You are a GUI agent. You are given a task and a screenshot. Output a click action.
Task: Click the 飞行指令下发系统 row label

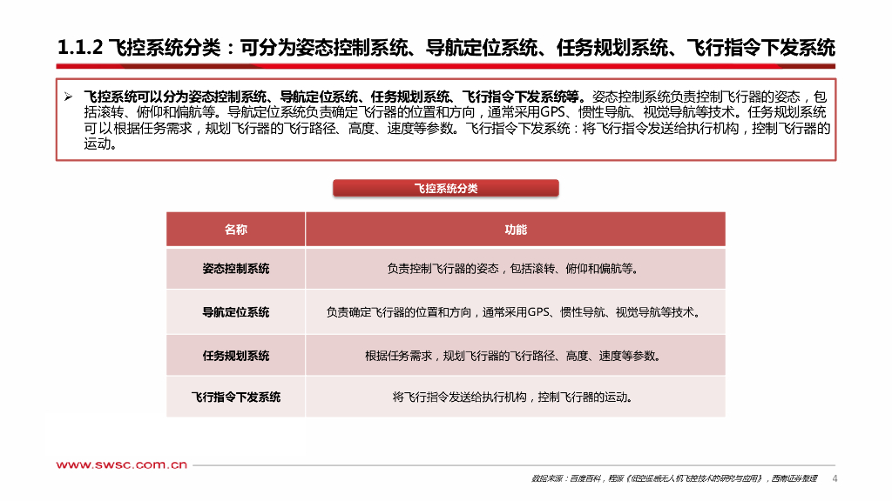(235, 397)
